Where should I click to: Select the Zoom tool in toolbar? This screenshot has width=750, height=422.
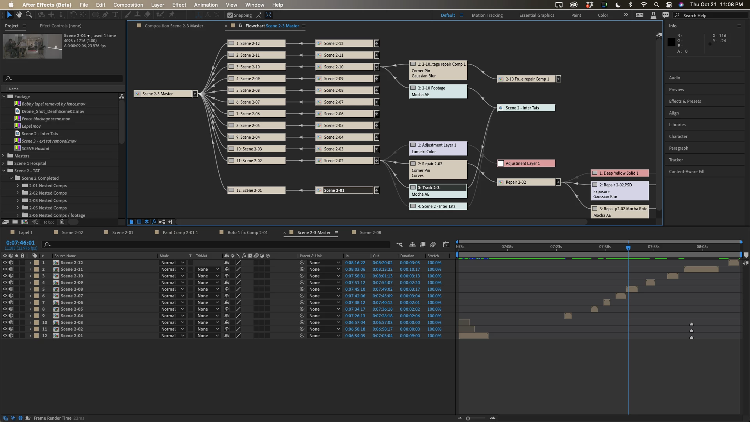29,15
